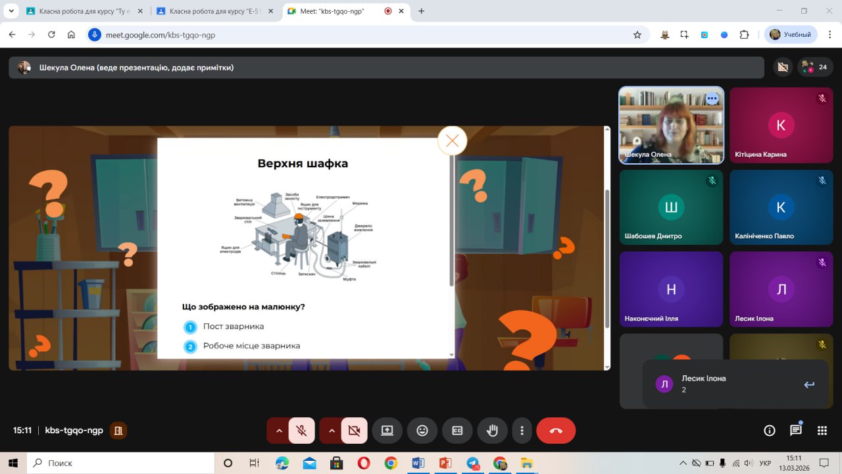Open the chat panel icon

click(796, 431)
